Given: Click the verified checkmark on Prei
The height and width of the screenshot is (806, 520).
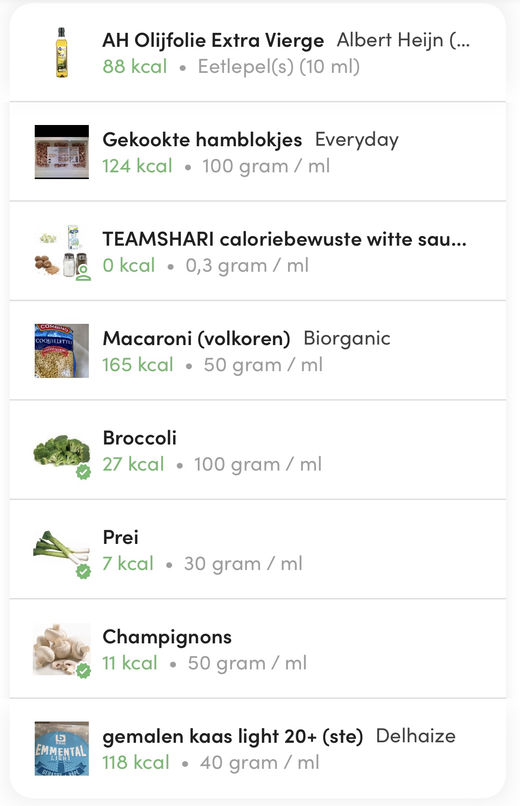Looking at the screenshot, I should pos(83,571).
